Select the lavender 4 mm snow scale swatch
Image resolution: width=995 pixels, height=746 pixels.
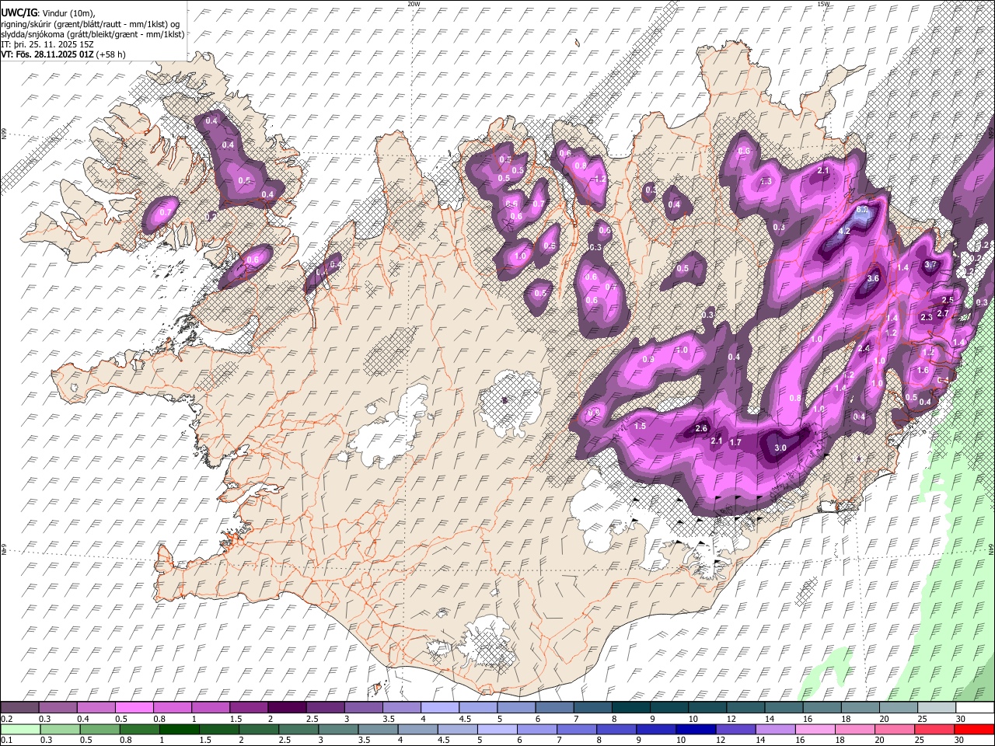440,707
